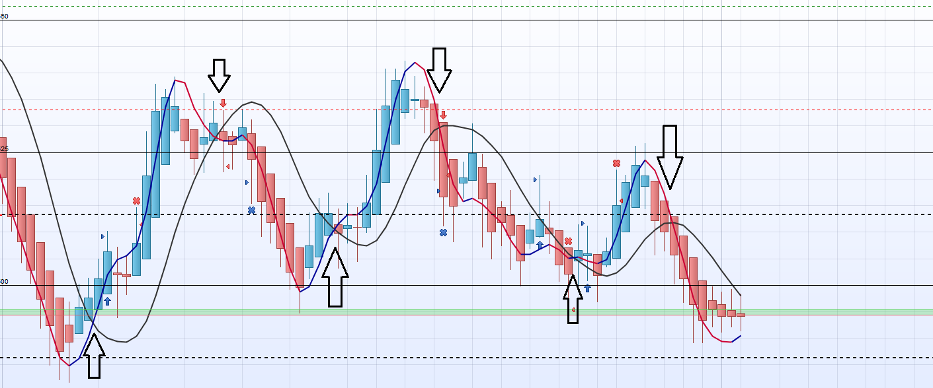Viewport: 933px width, 388px height.
Task: Click small red left triangle inside green band
Action: pyautogui.click(x=573, y=309)
